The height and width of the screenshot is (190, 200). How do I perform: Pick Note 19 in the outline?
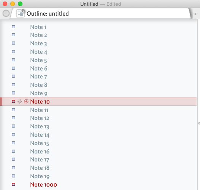coord(40,176)
